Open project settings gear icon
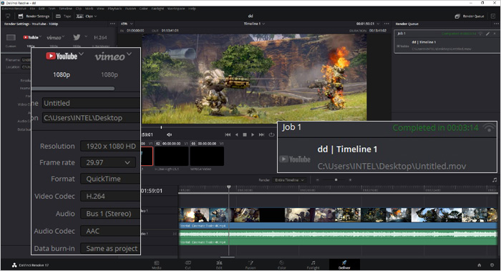 [492, 265]
